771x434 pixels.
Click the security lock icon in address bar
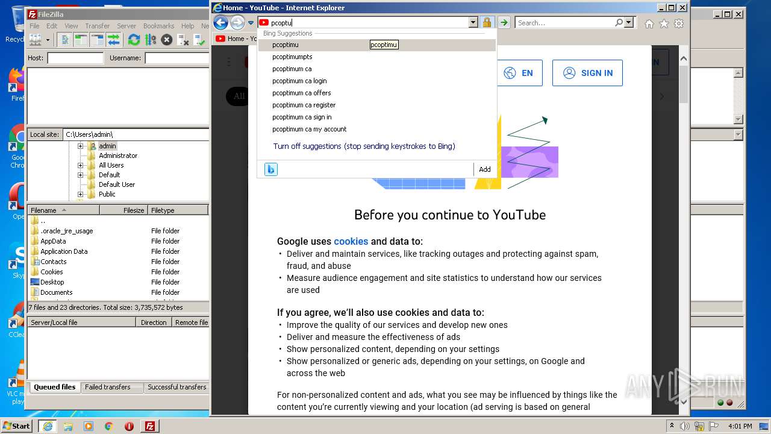pos(487,22)
